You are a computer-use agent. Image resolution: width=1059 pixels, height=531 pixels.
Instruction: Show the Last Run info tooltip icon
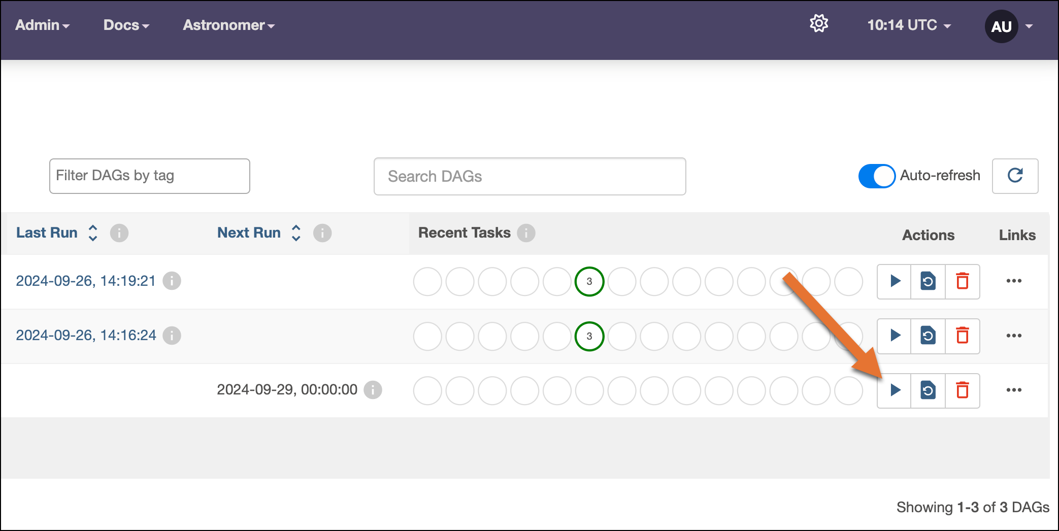(x=120, y=233)
